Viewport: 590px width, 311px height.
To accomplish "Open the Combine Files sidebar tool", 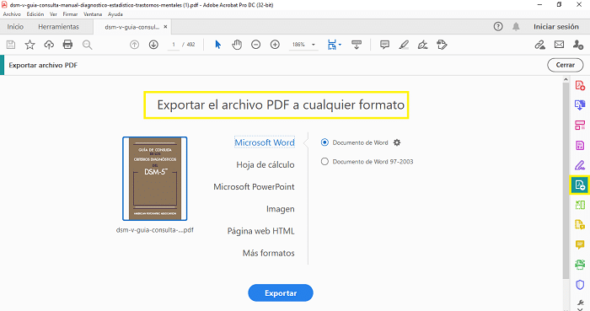I will [580, 105].
